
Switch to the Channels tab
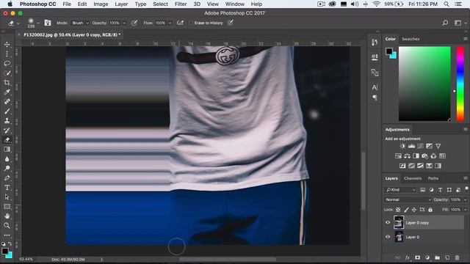point(413,178)
